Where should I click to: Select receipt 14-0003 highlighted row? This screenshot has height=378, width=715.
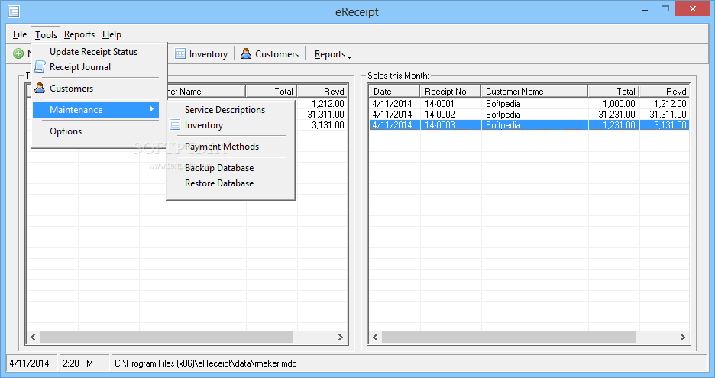[529, 125]
